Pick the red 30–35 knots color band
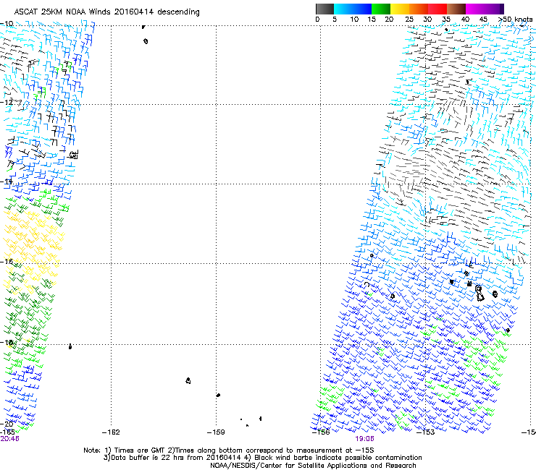The image size is (536, 470). coord(437,9)
